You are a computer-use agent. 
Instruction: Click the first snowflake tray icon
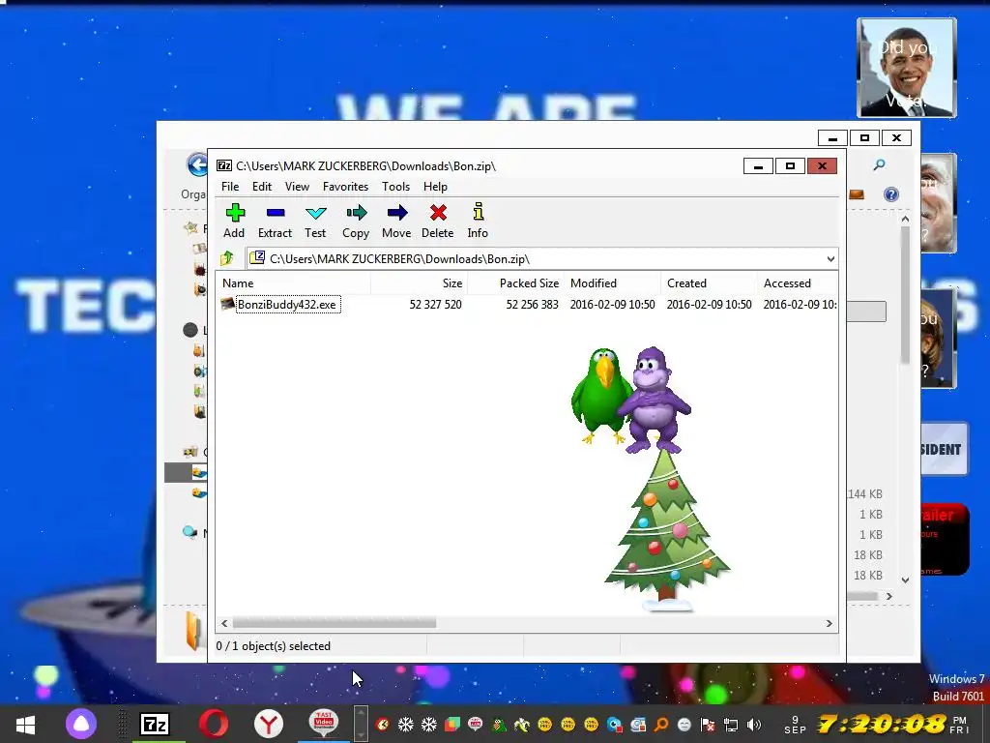coord(405,724)
